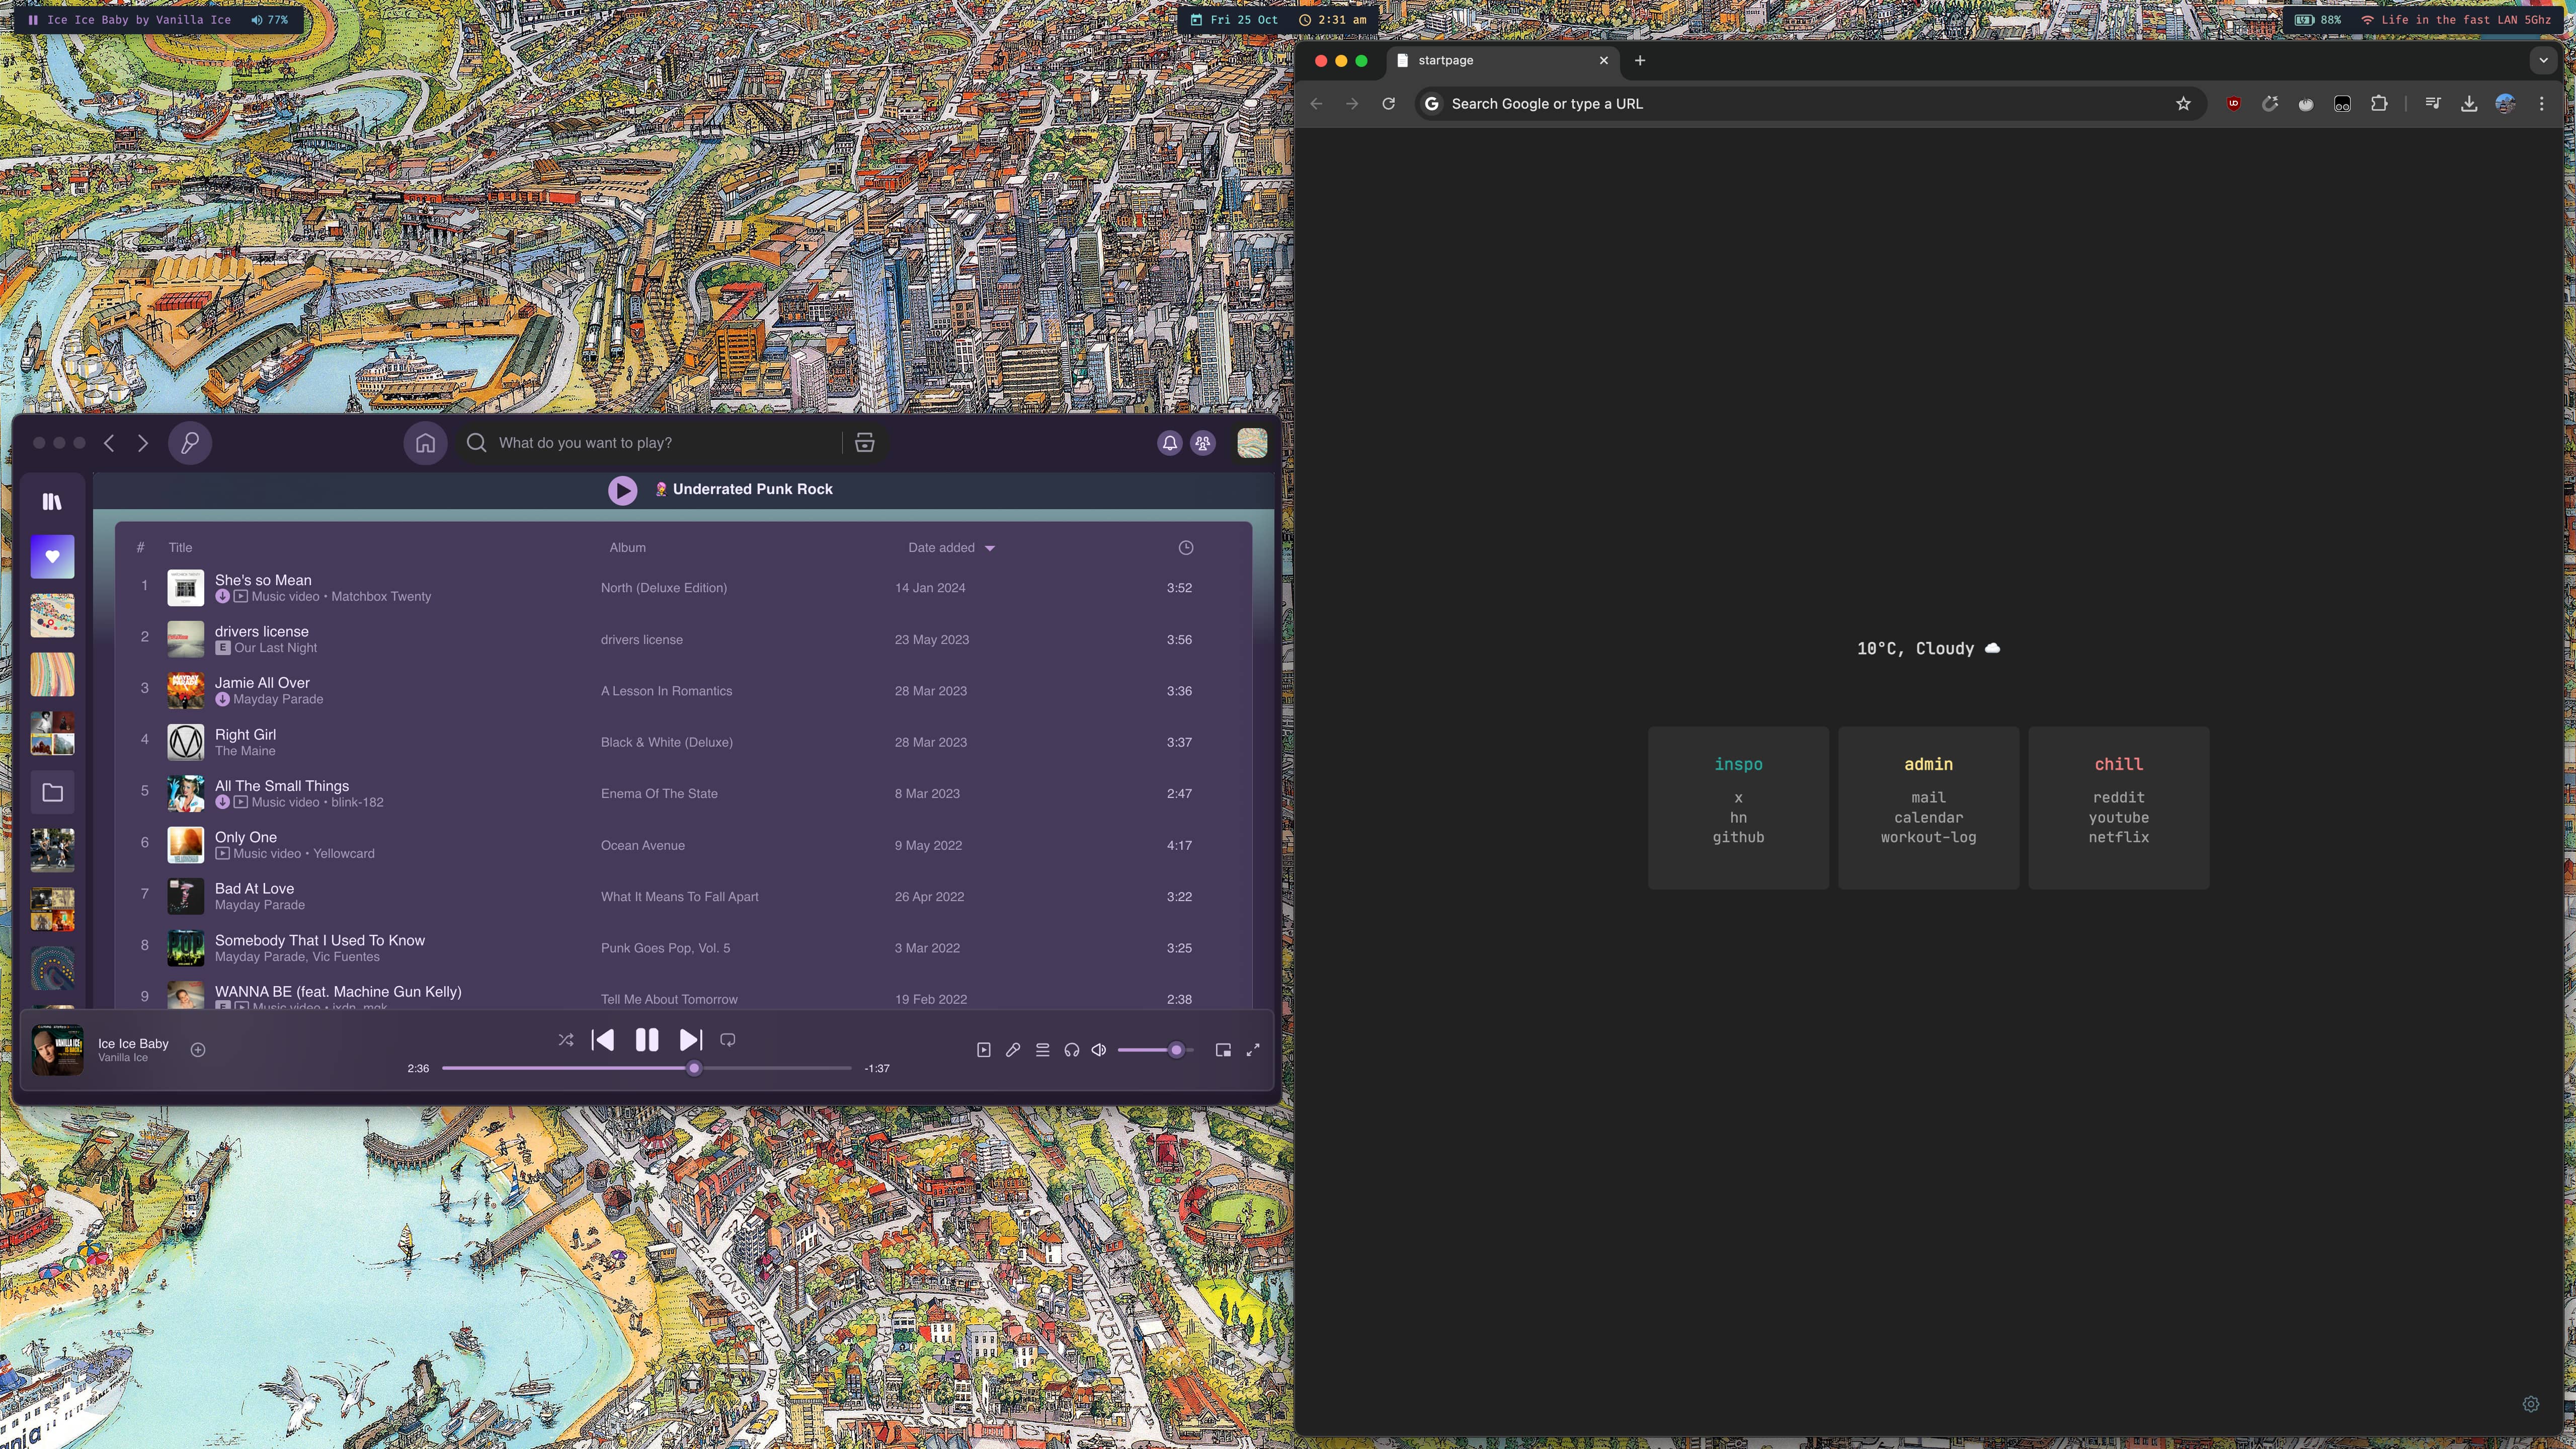Screen dimensions: 2576x1449
Task: Open the Ice Ice Baby album art thumbnail
Action: [57, 1050]
